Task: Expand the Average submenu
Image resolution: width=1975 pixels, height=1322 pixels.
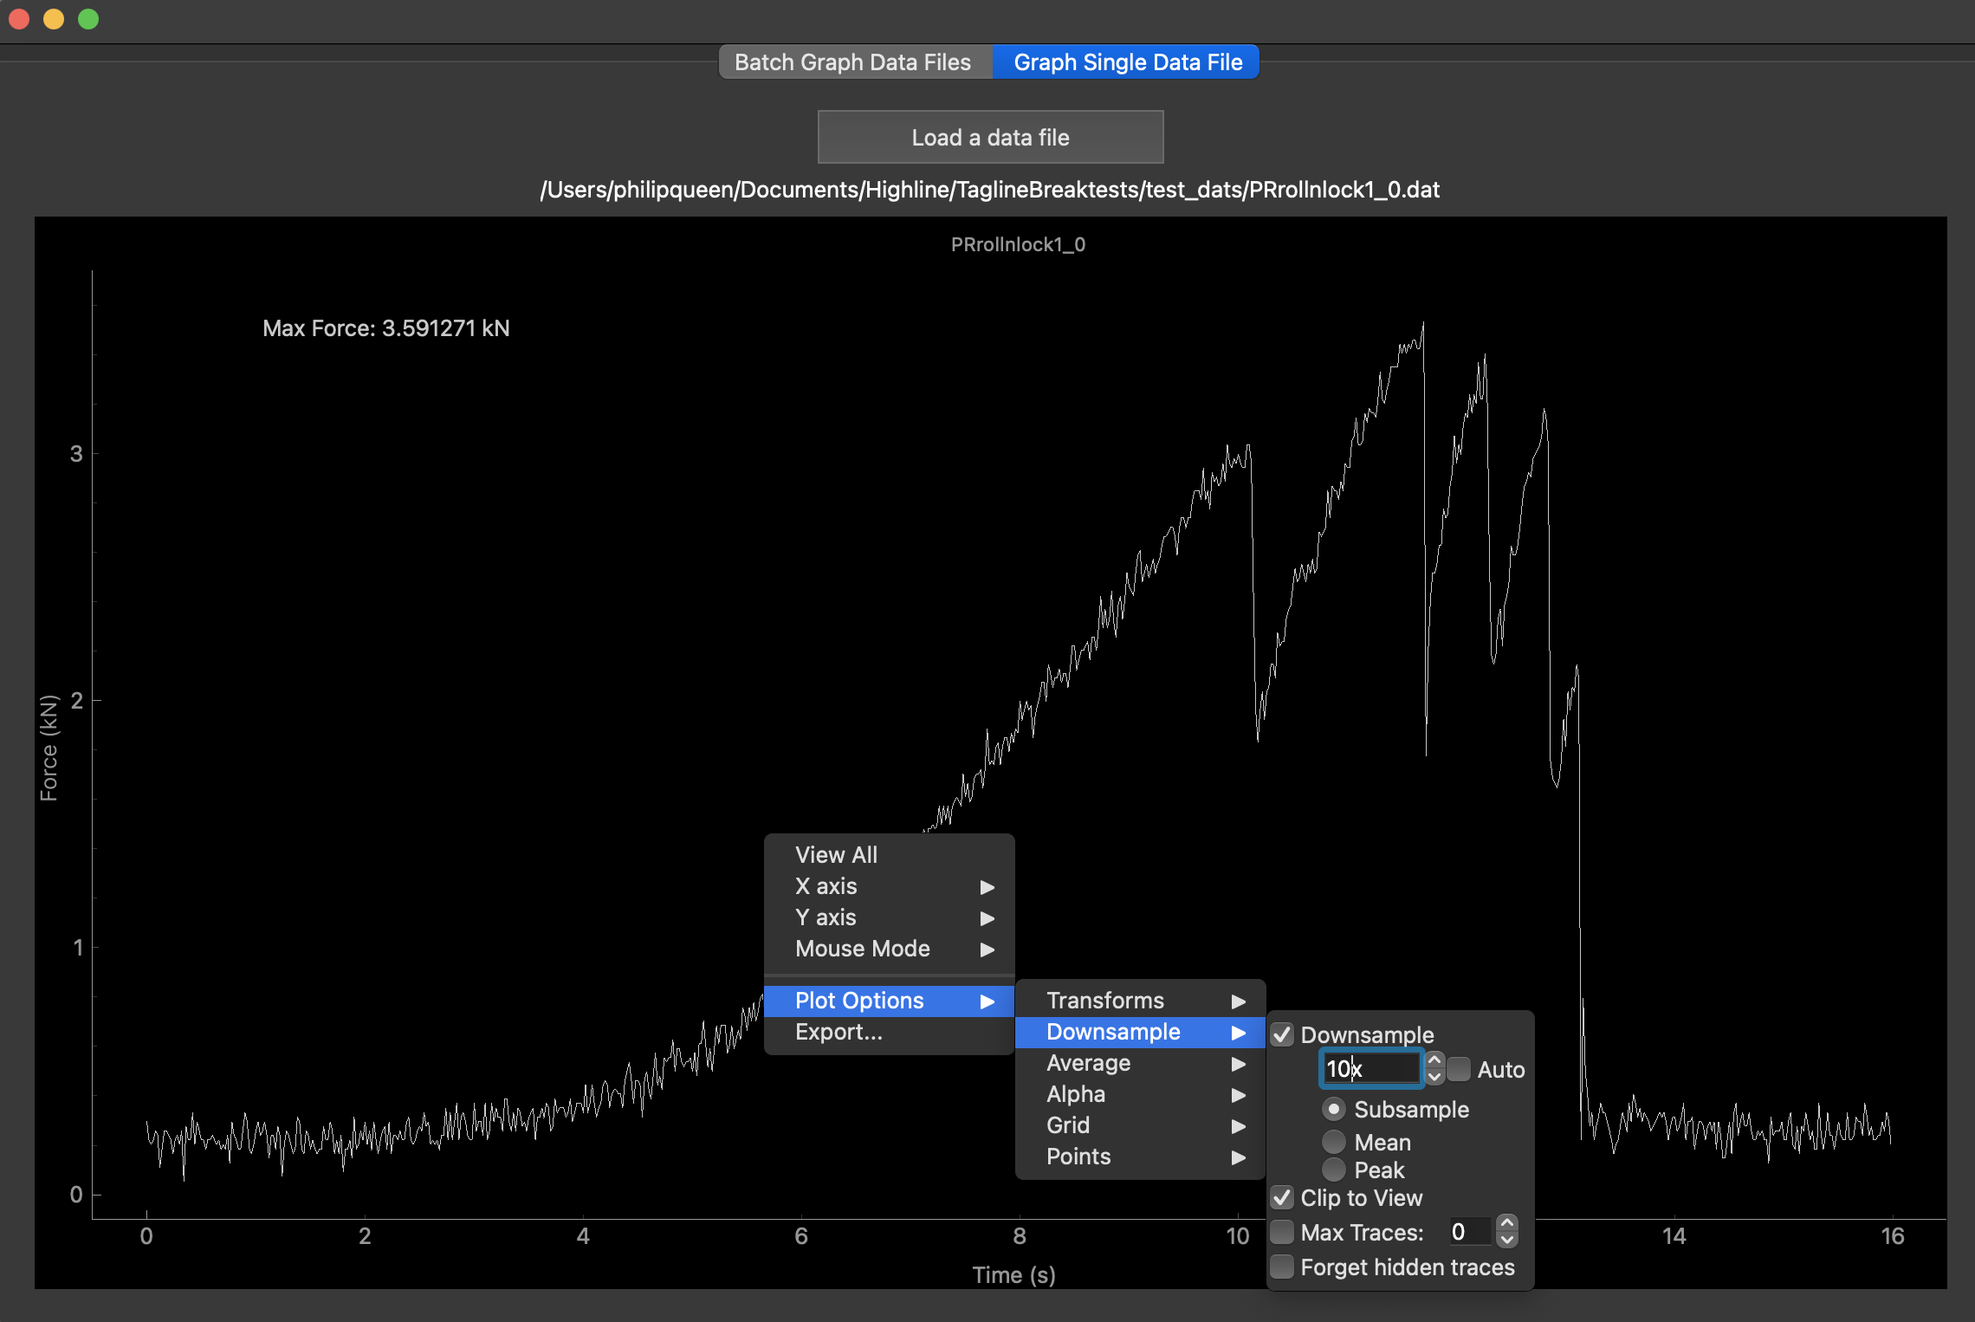Action: (1088, 1063)
